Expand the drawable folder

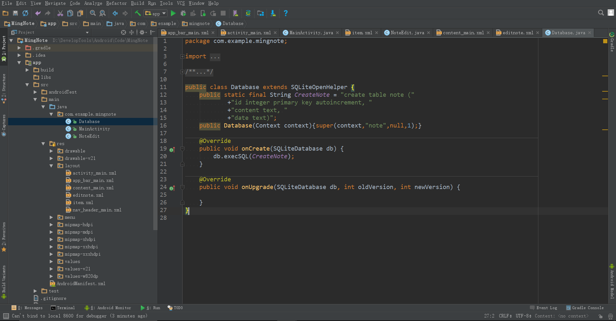pos(51,151)
